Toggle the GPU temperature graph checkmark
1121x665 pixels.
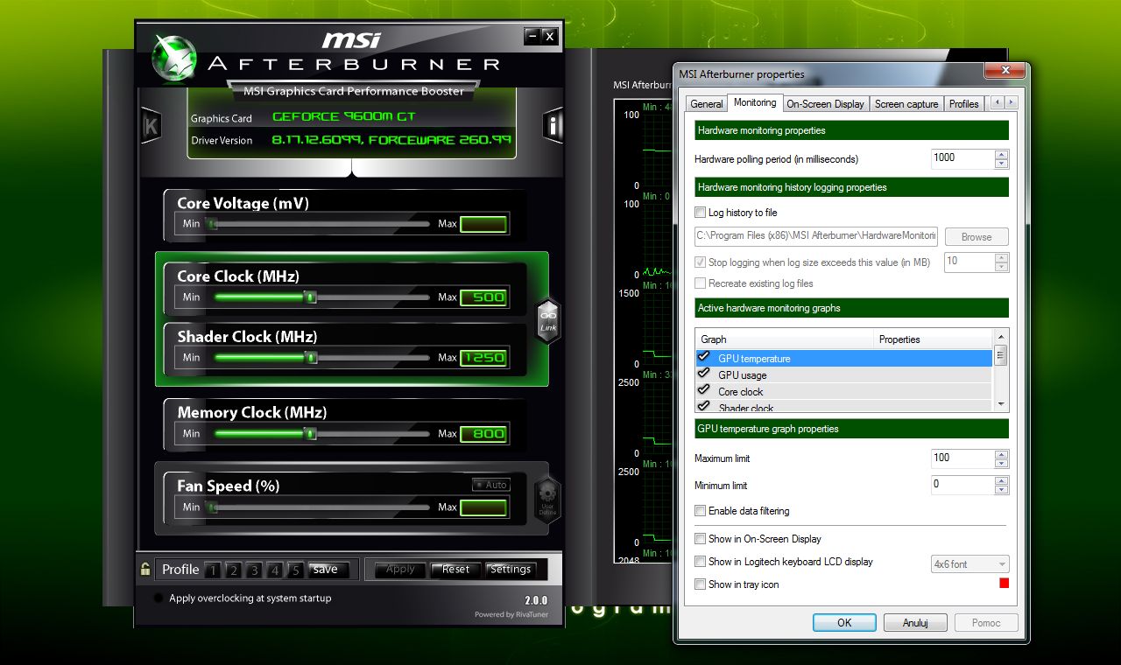pyautogui.click(x=703, y=357)
